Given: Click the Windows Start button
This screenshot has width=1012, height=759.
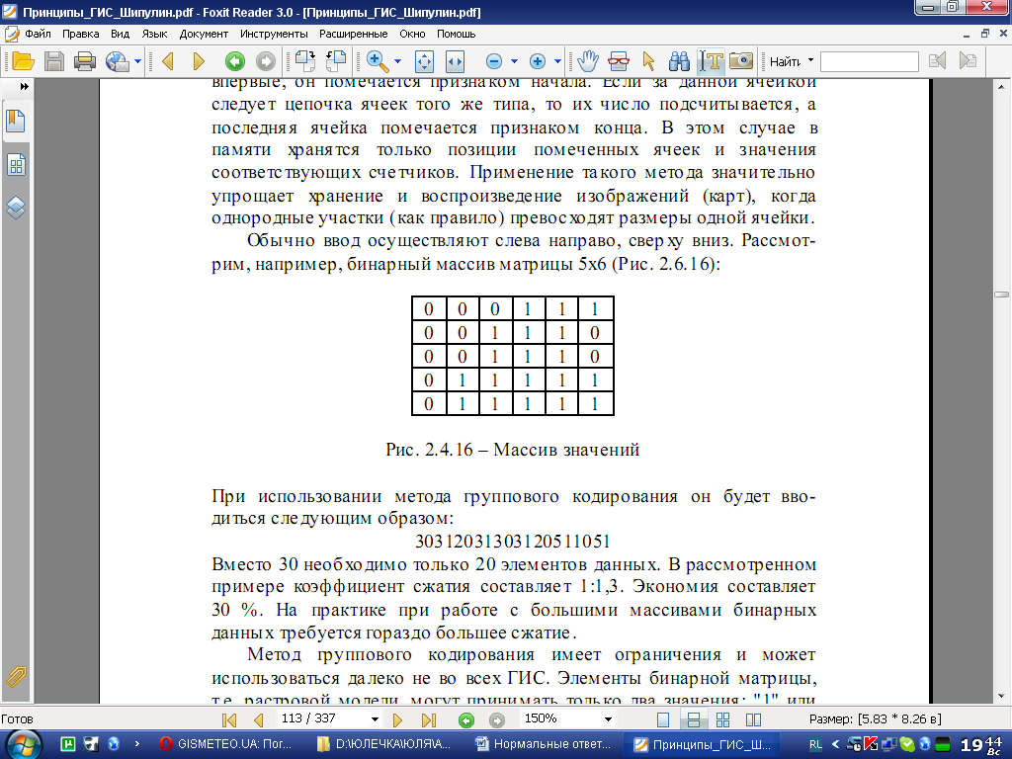Looking at the screenshot, I should pyautogui.click(x=24, y=743).
